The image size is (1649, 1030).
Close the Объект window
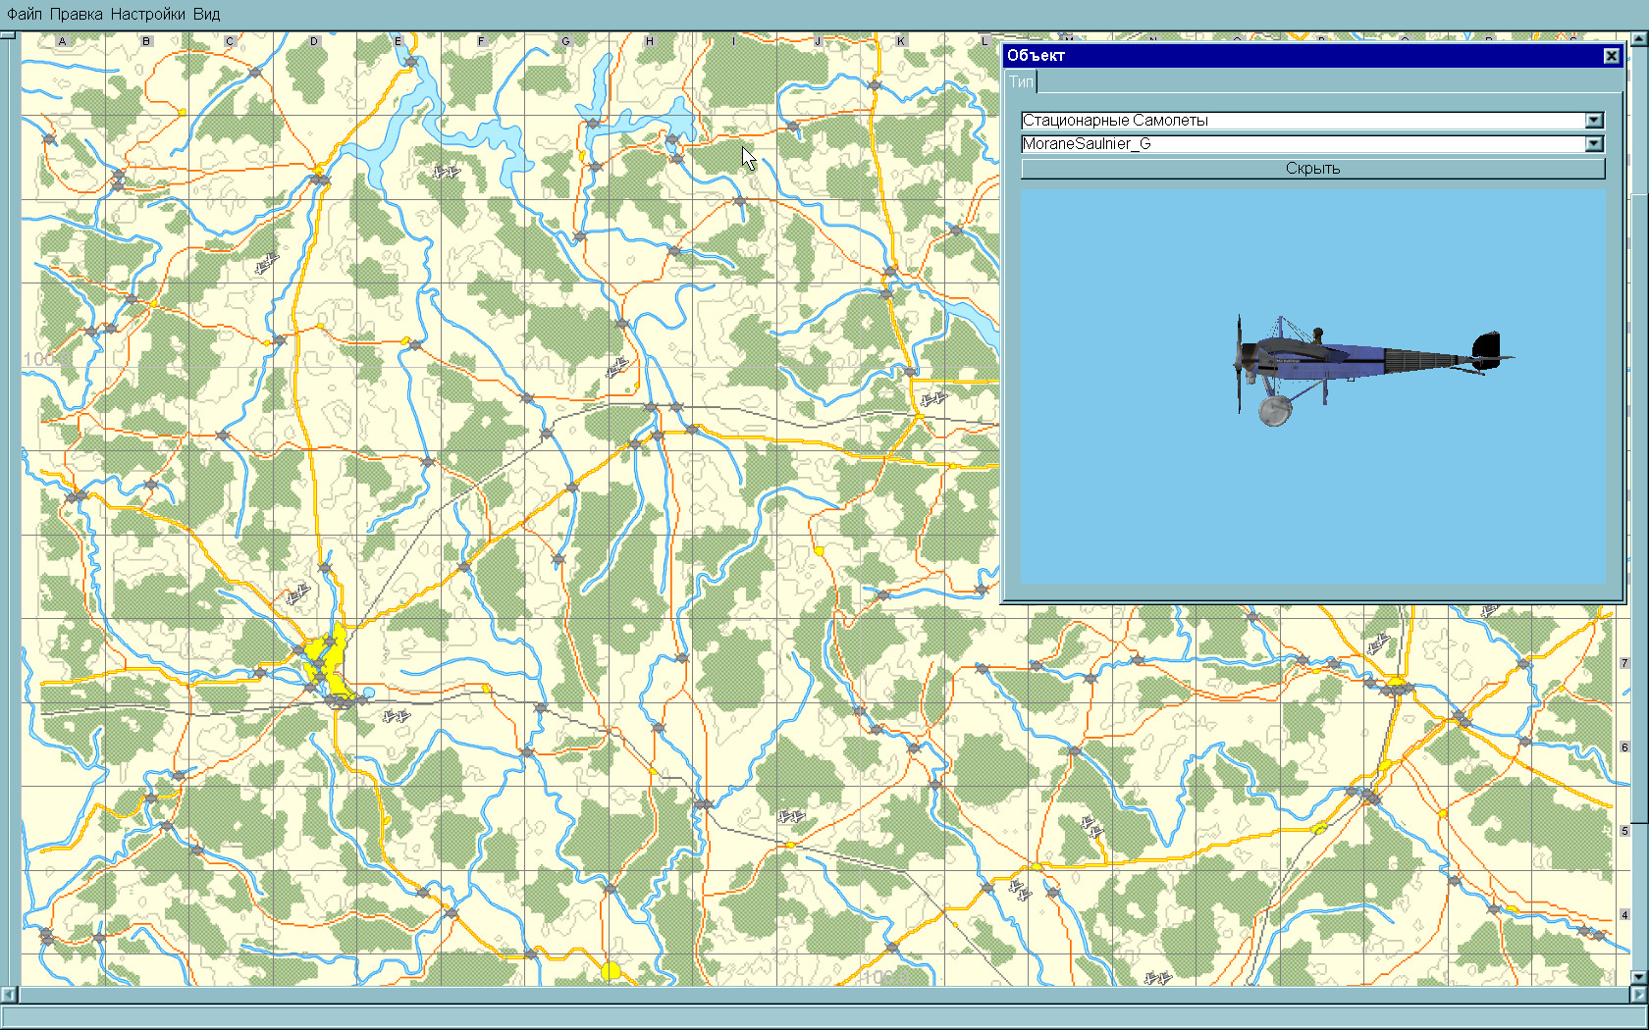[1611, 56]
